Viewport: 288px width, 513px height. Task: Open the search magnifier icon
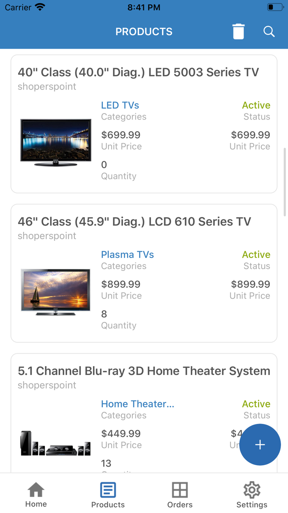269,31
